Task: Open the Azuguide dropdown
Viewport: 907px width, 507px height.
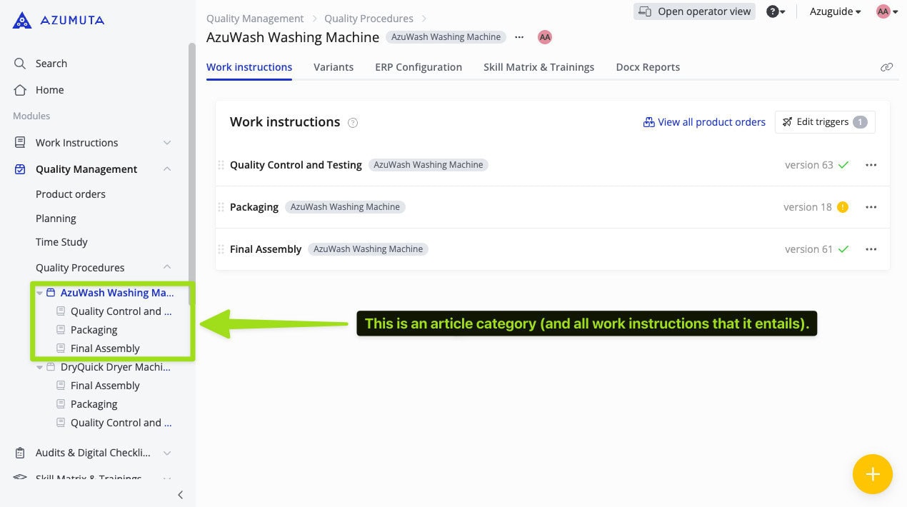Action: 835,11
